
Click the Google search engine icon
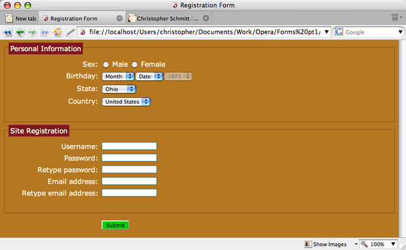click(339, 32)
